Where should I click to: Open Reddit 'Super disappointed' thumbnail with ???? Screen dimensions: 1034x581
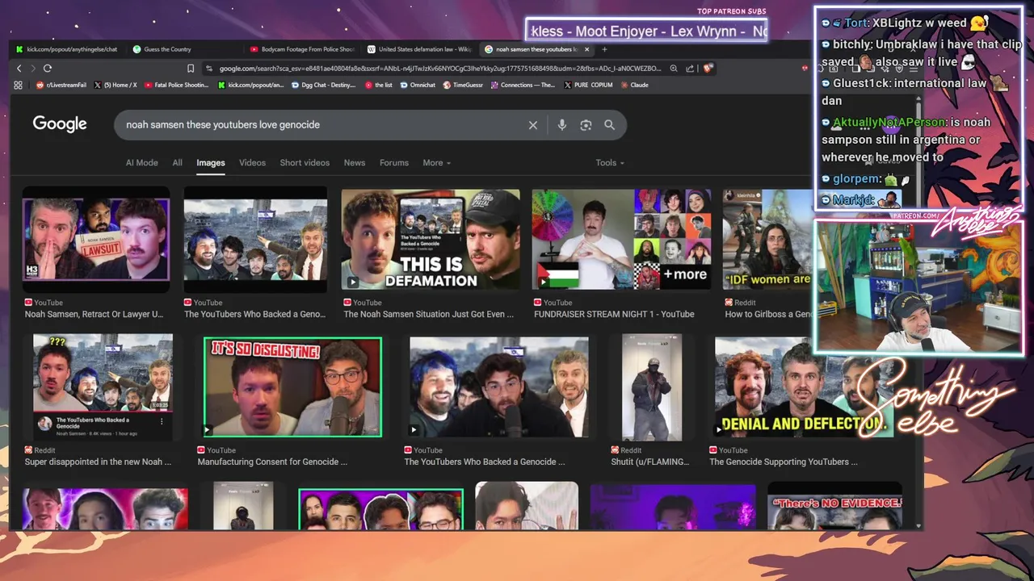tap(103, 387)
